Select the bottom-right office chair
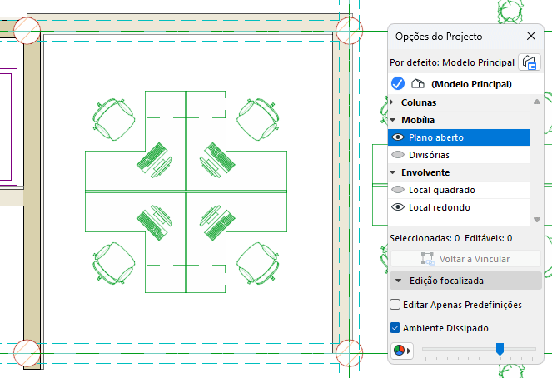 pos(258,263)
